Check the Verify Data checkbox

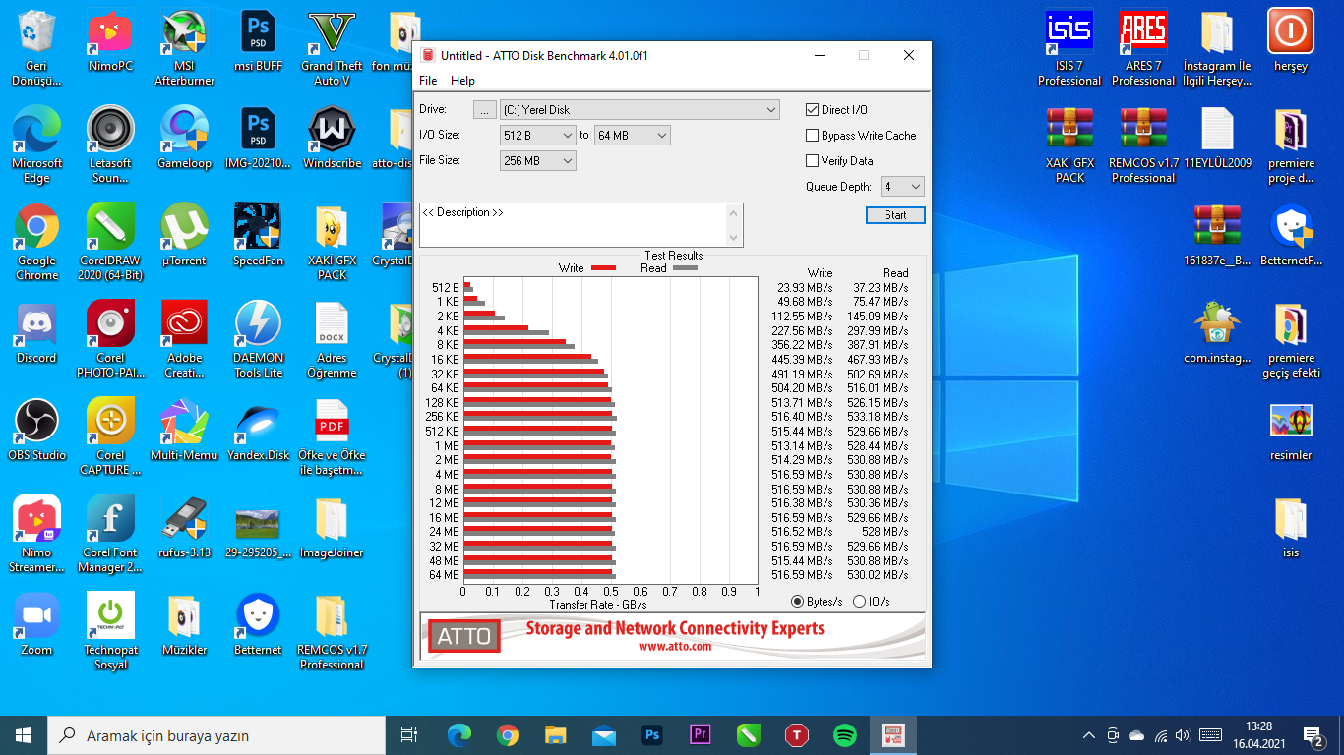813,161
